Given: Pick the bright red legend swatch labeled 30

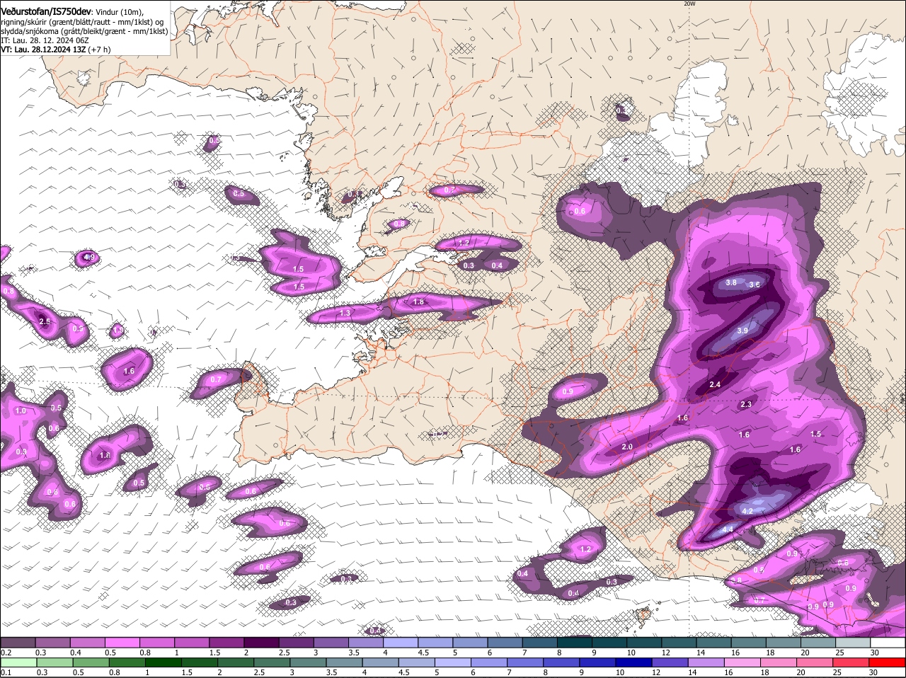Looking at the screenshot, I should point(888,662).
